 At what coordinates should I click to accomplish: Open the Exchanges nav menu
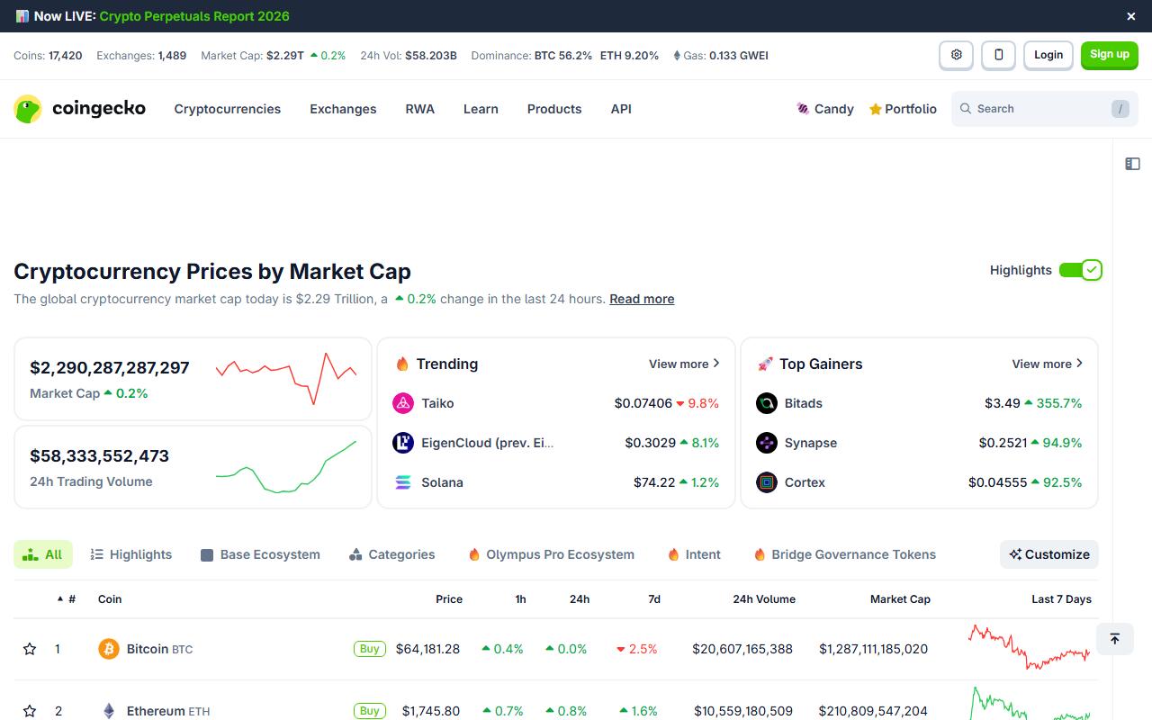pos(343,109)
